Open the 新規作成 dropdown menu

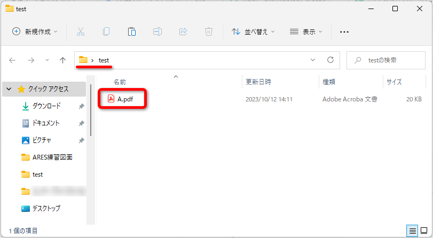(x=35, y=31)
